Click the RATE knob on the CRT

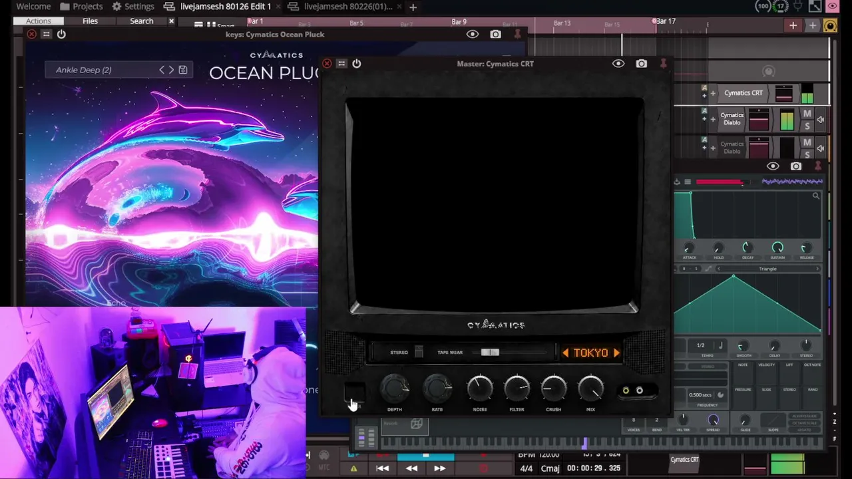pyautogui.click(x=437, y=388)
